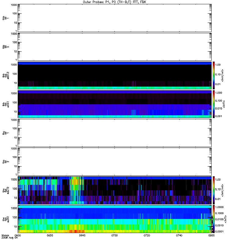Click the 100 y-tick label of thb fff 2
This screenshot has width=229, height=244.
click(x=15, y=42)
